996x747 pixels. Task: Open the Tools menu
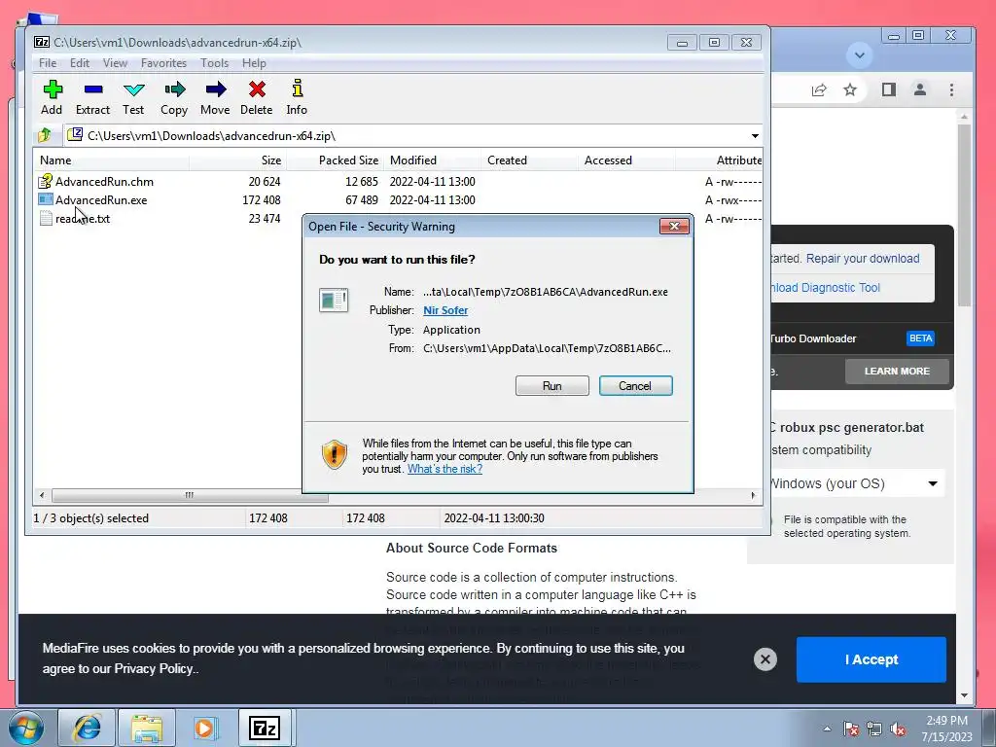click(x=214, y=63)
